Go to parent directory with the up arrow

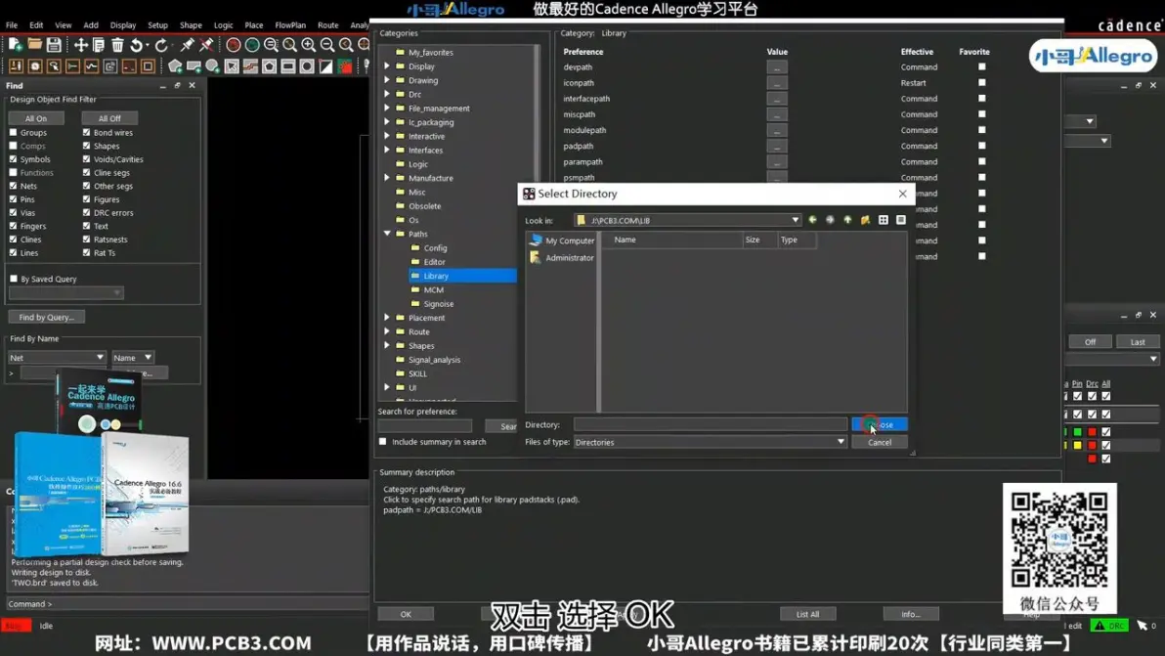tap(847, 220)
